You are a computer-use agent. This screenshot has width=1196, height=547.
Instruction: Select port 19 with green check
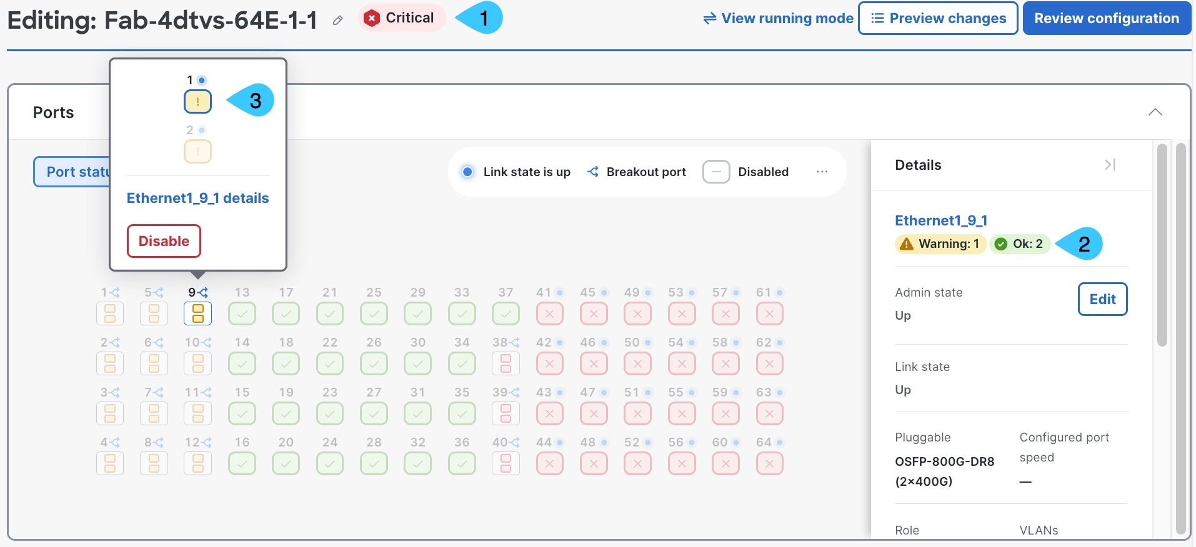tap(286, 413)
